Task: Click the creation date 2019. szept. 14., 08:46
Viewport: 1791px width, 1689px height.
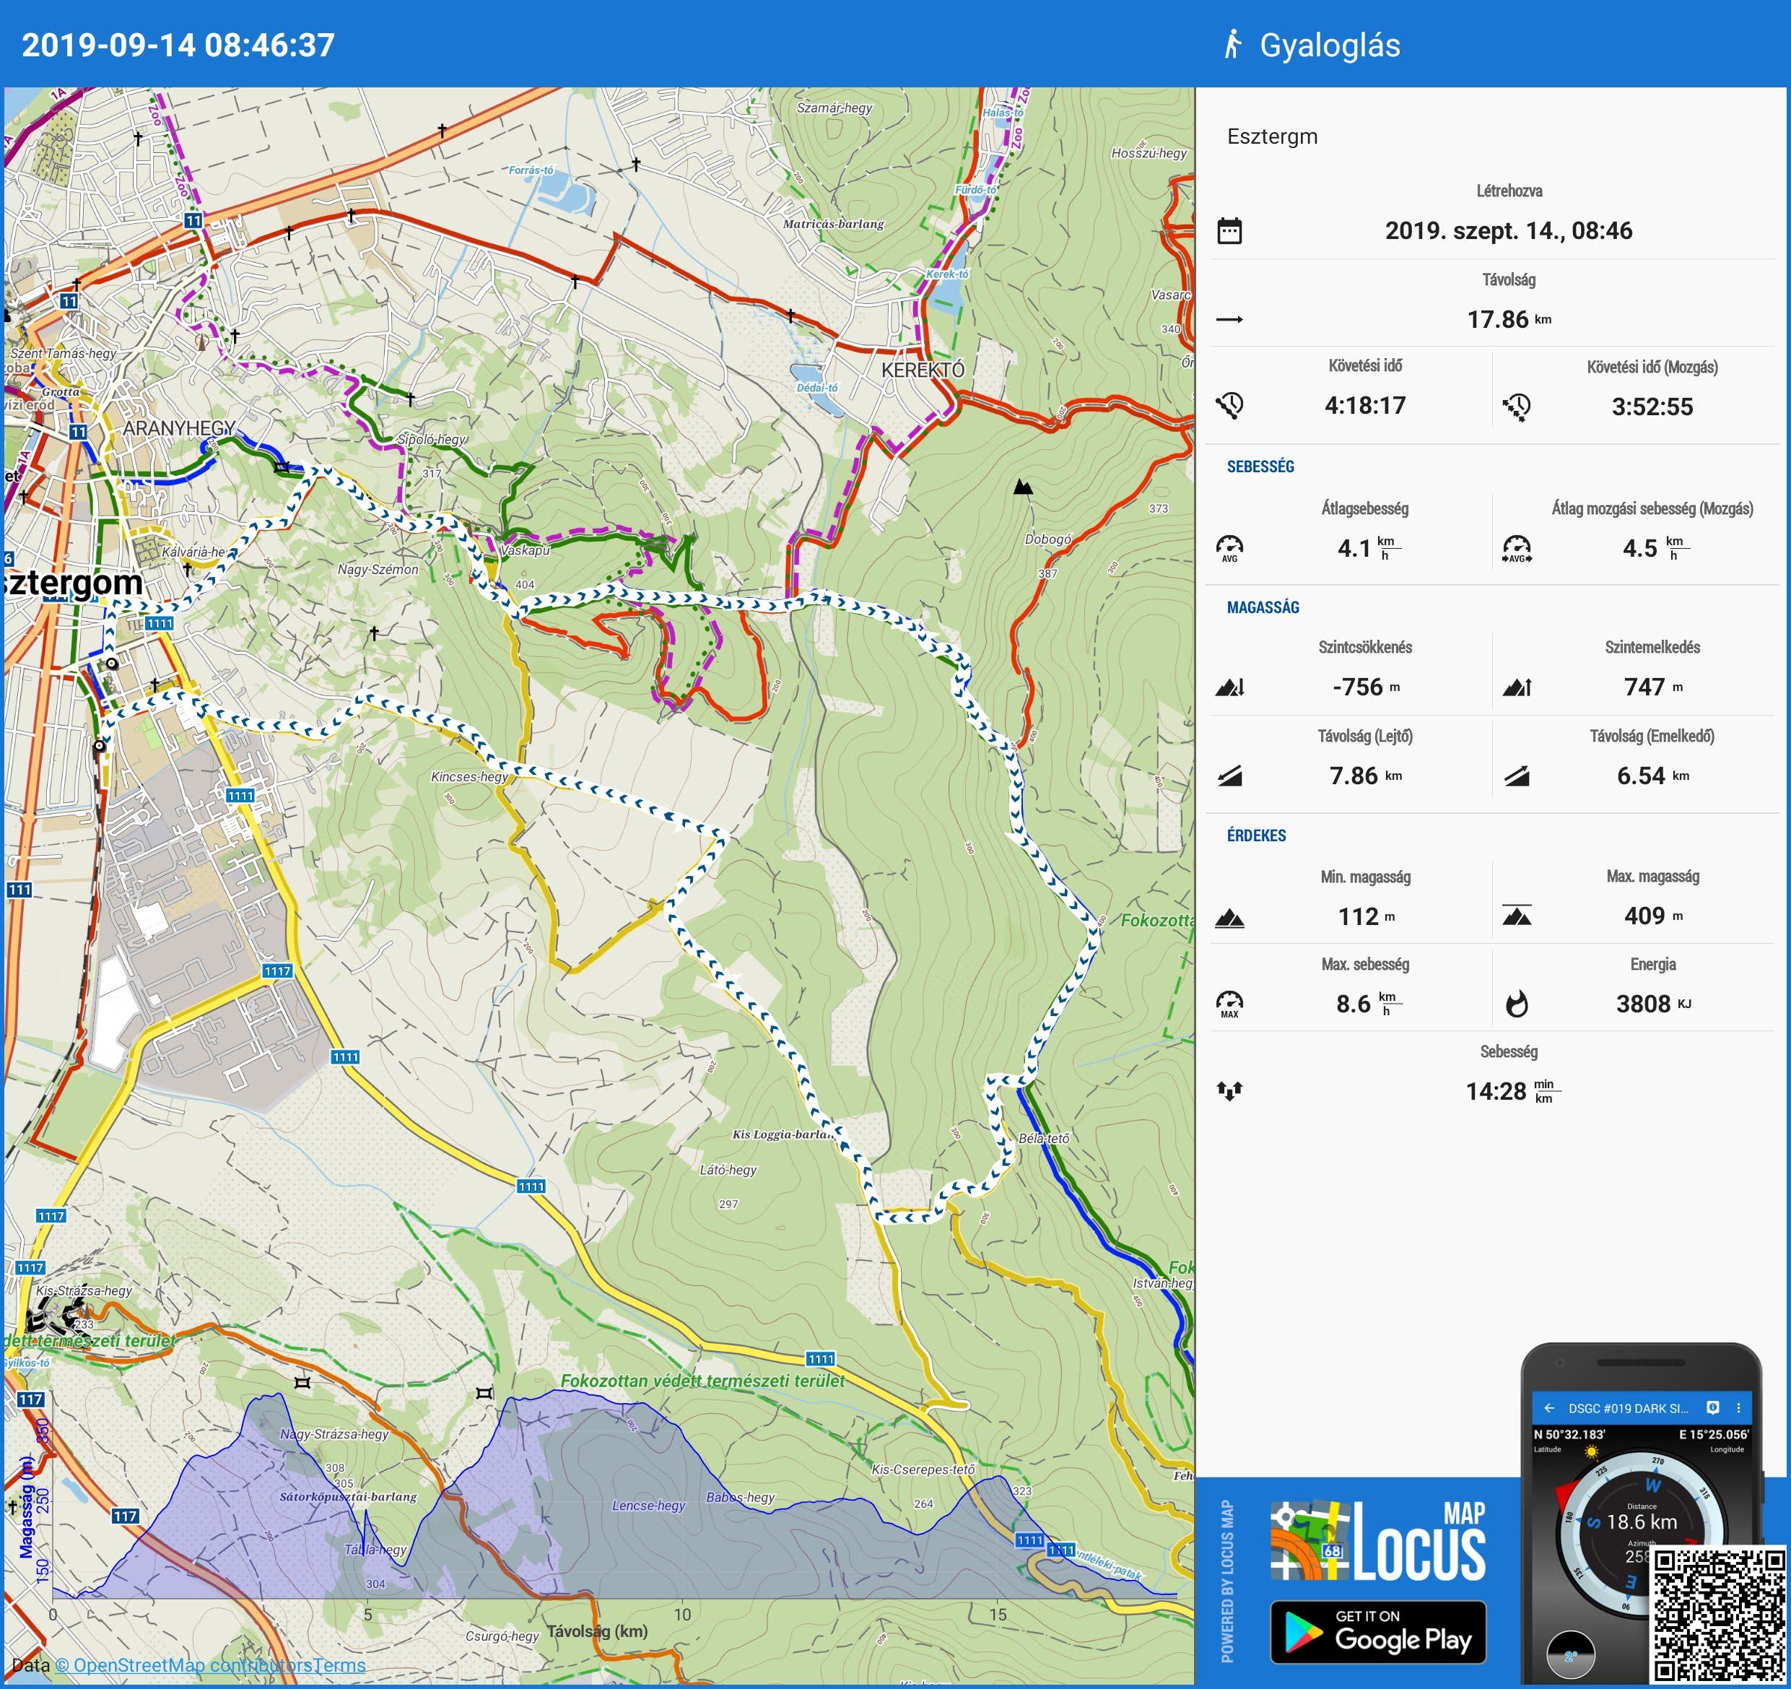Action: tap(1509, 231)
